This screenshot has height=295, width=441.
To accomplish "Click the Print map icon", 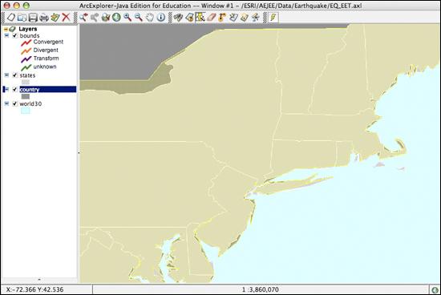I will pos(44,18).
